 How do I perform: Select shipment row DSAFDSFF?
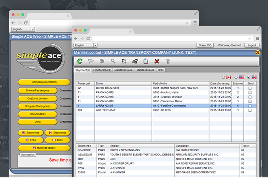[x=166, y=150]
